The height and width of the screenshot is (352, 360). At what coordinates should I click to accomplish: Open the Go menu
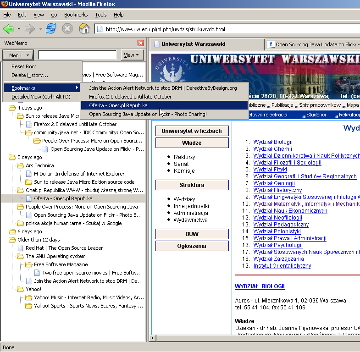point(54,15)
